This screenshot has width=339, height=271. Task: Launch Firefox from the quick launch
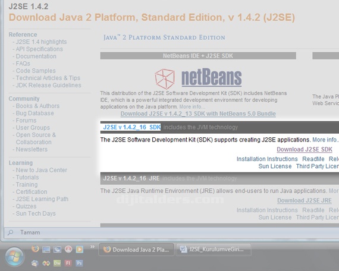(x=35, y=249)
